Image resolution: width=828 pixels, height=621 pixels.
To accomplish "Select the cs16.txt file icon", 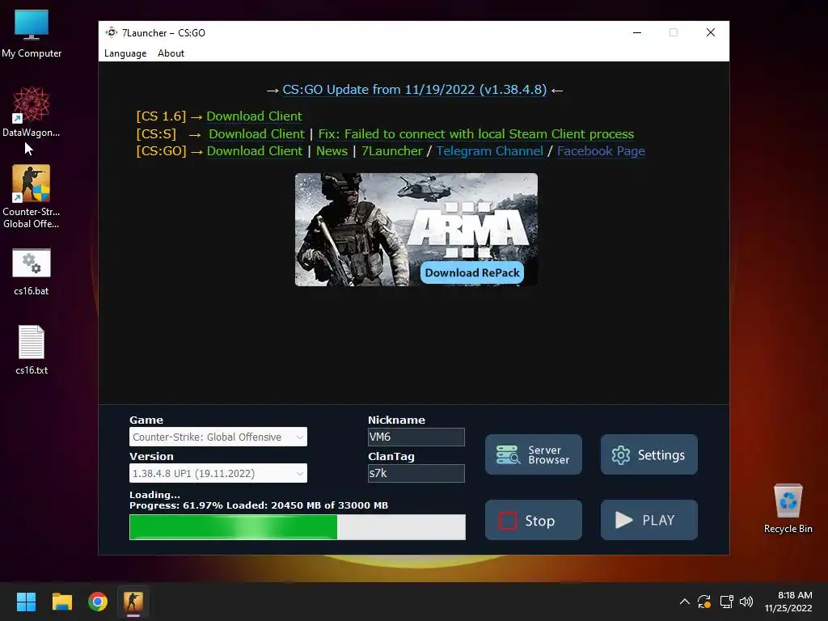I will [32, 349].
